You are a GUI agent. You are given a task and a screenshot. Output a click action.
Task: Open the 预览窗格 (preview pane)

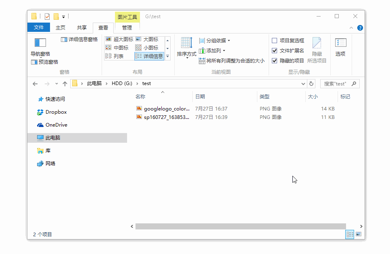point(44,62)
